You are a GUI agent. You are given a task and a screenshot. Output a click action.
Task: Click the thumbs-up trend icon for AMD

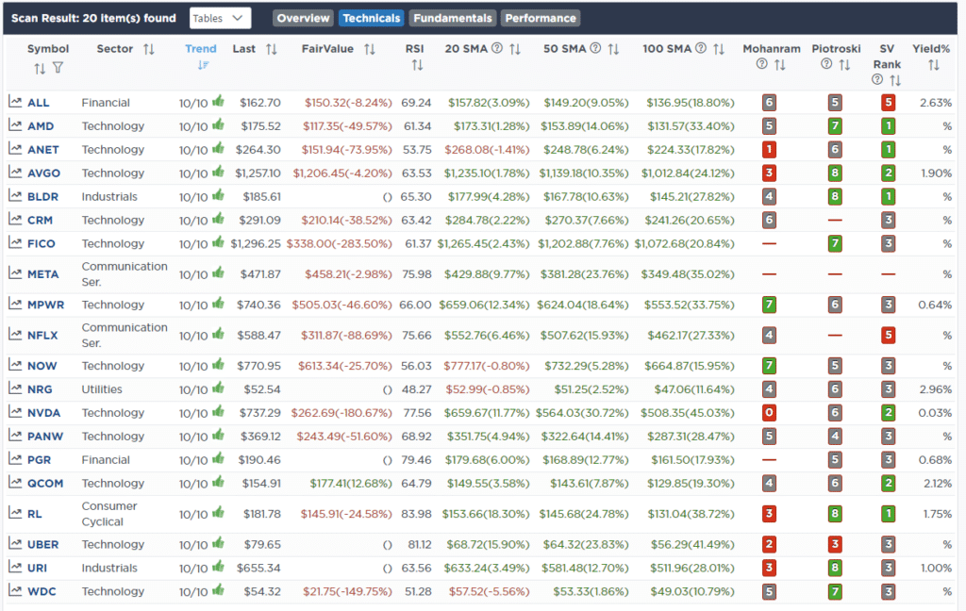(218, 124)
